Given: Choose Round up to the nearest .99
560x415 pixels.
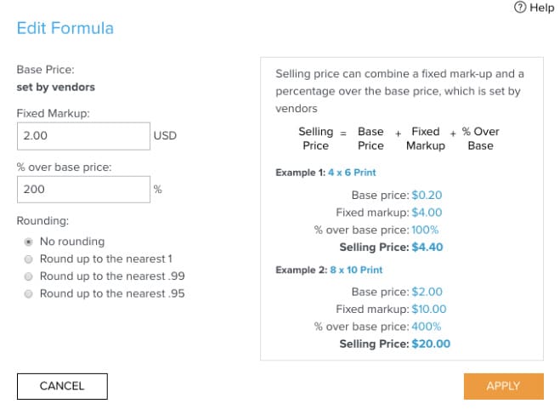Looking at the screenshot, I should pos(30,276).
